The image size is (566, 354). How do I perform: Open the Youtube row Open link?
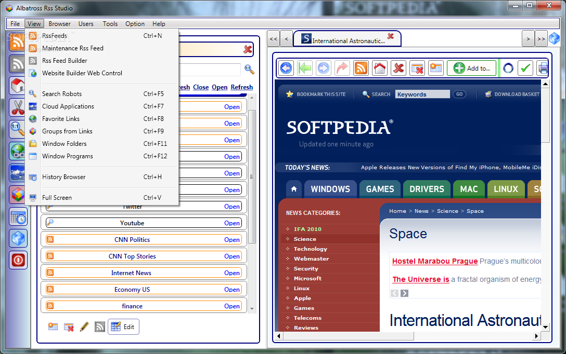pos(231,223)
